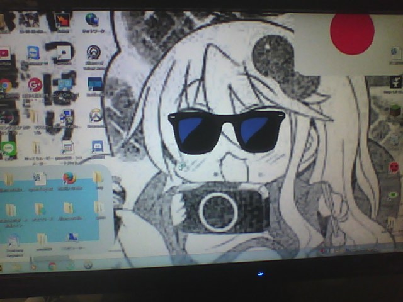Open the green eye shortcut icon

(x=393, y=195)
